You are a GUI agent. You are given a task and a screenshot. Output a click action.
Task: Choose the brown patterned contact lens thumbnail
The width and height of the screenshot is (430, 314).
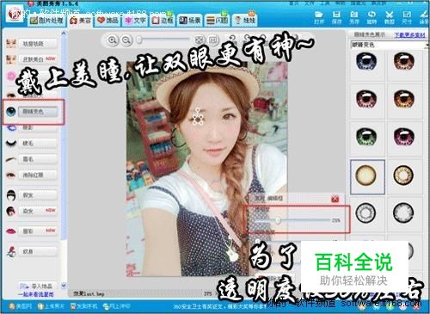(x=403, y=175)
